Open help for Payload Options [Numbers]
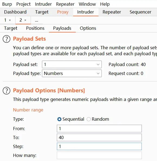 (x=6, y=91)
